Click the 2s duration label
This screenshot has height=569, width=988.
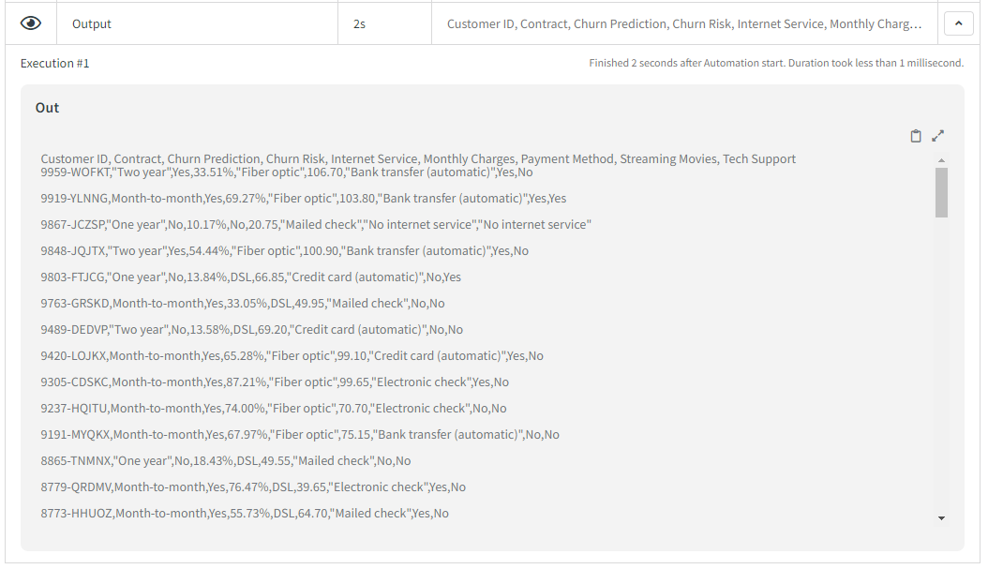[358, 22]
